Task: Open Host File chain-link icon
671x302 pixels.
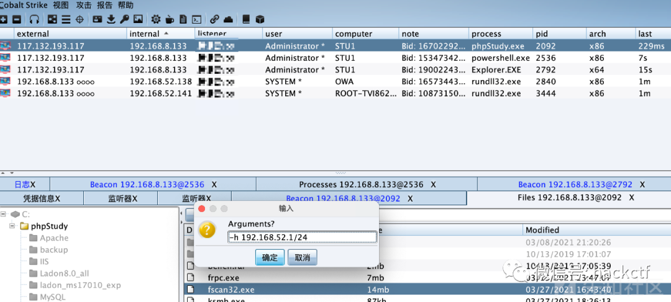Action: pos(214,19)
